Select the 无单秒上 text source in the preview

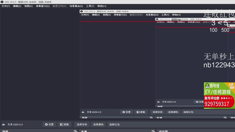[219, 57]
